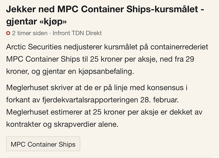
Task: Click 'Meglerhuset estimerer' in the second paragraph
Action: [x=44, y=112]
